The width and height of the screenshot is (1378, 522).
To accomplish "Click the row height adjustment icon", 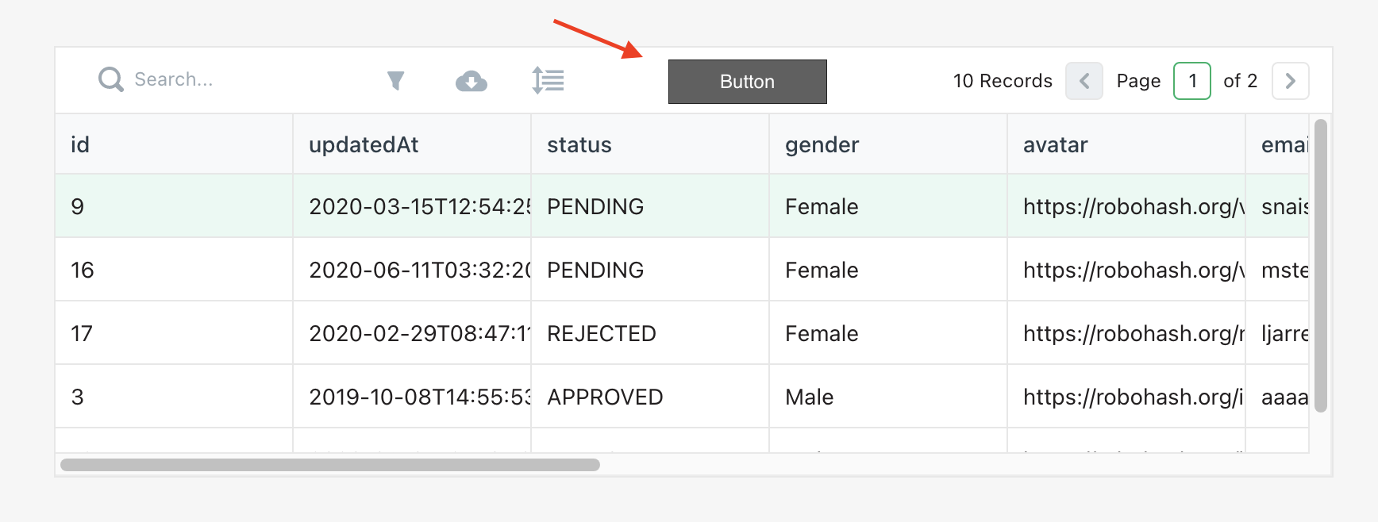I will coord(547,80).
